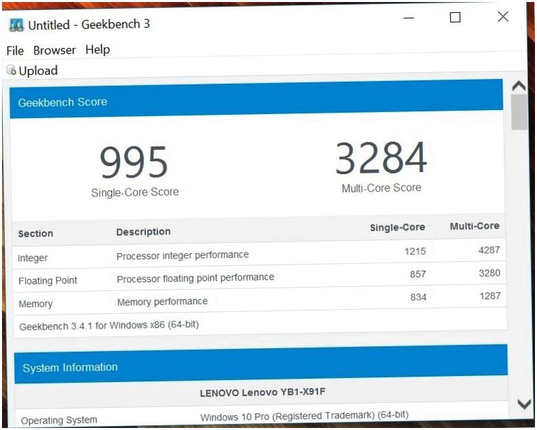Click the Upload icon in the toolbar
Image resolution: width=537 pixels, height=430 pixels.
(x=11, y=70)
